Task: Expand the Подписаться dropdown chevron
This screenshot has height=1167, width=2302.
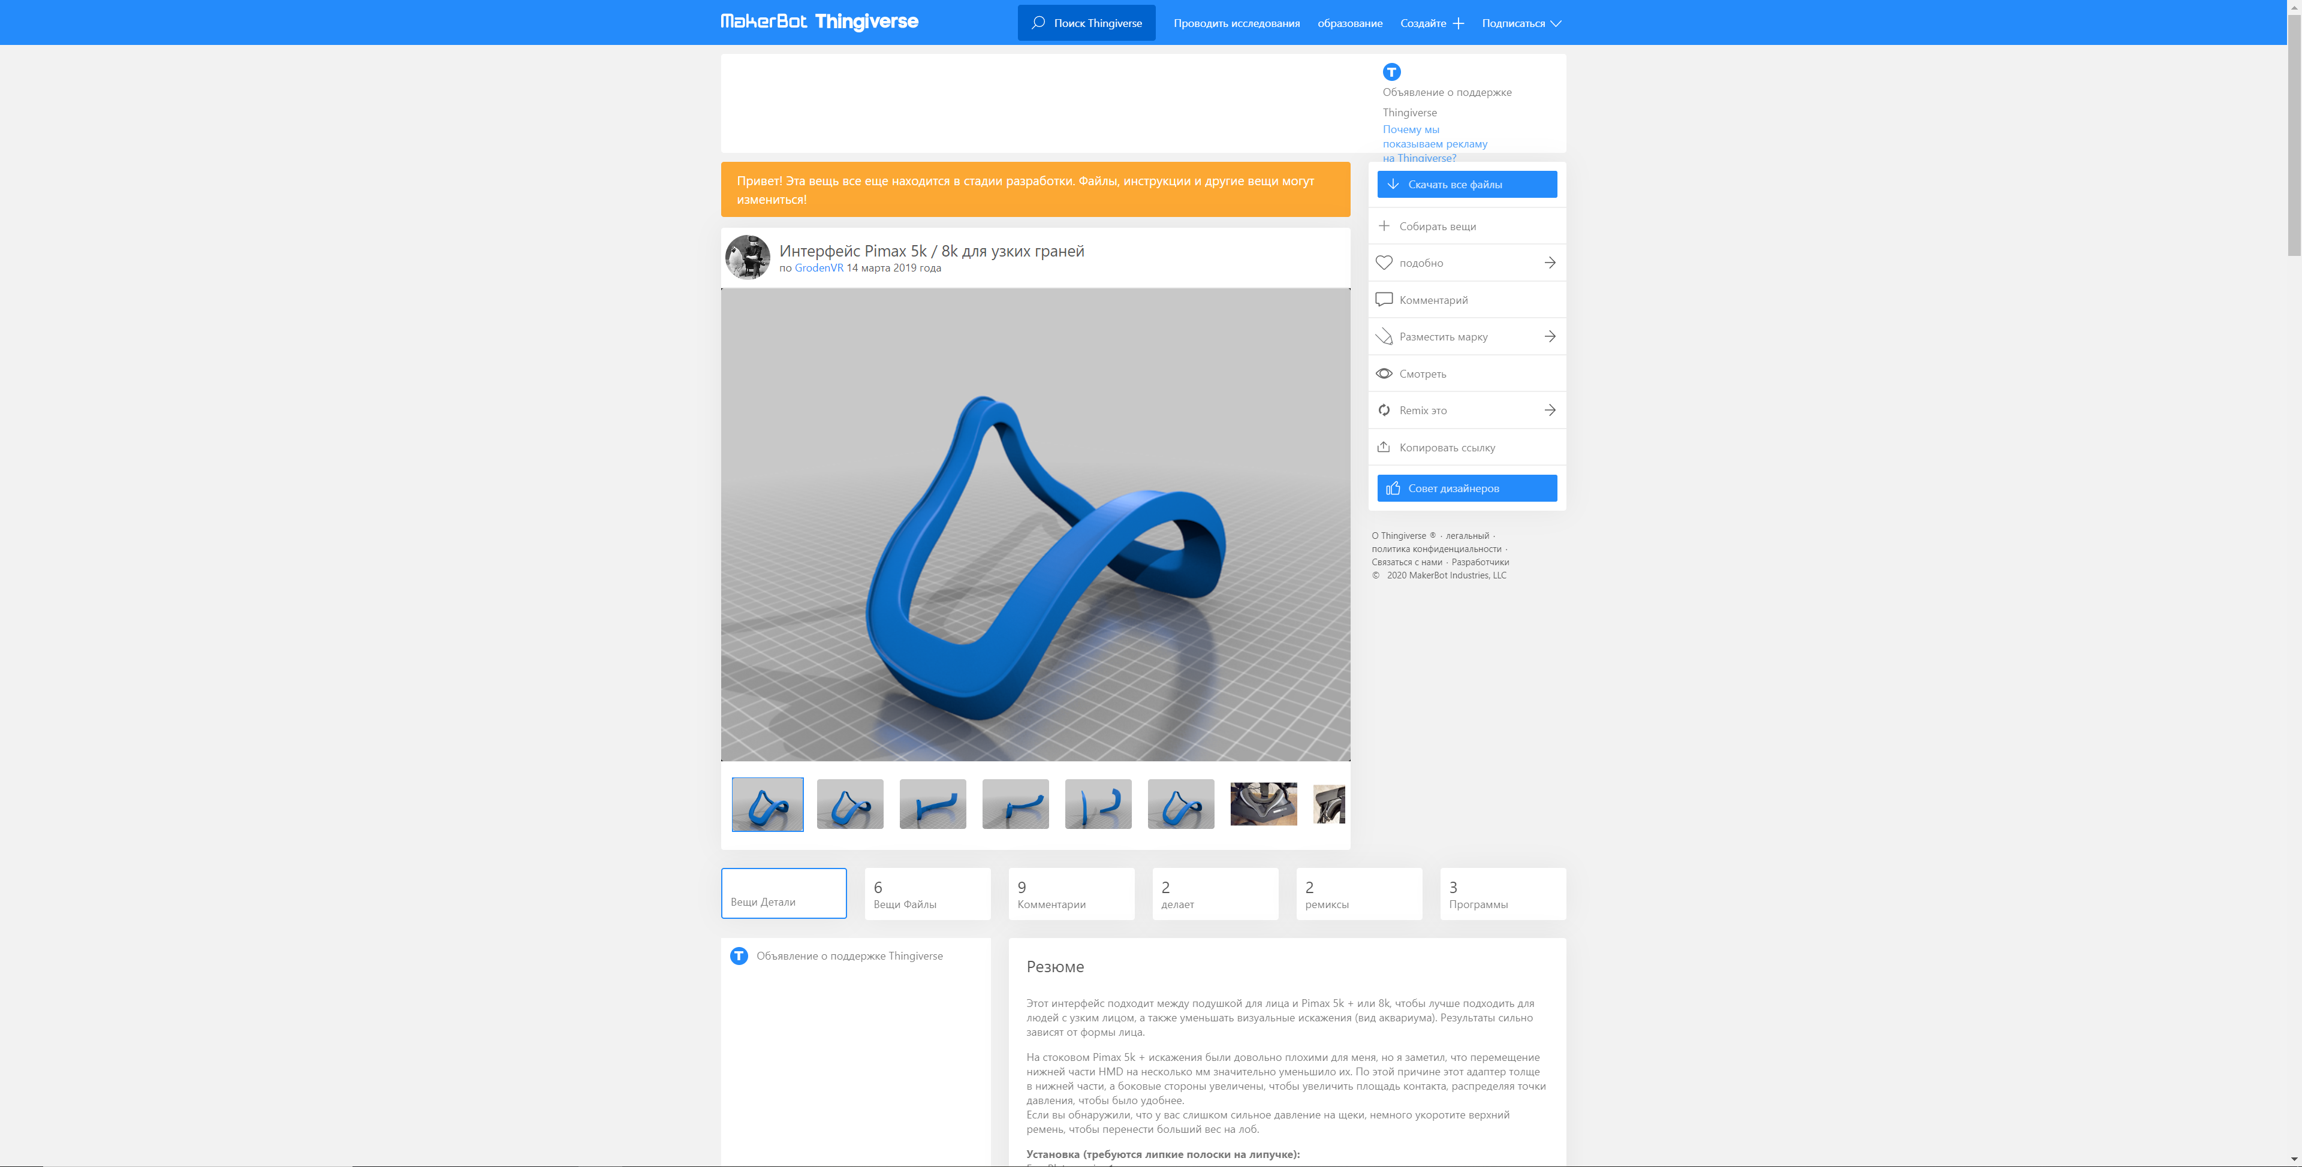Action: click(1556, 23)
